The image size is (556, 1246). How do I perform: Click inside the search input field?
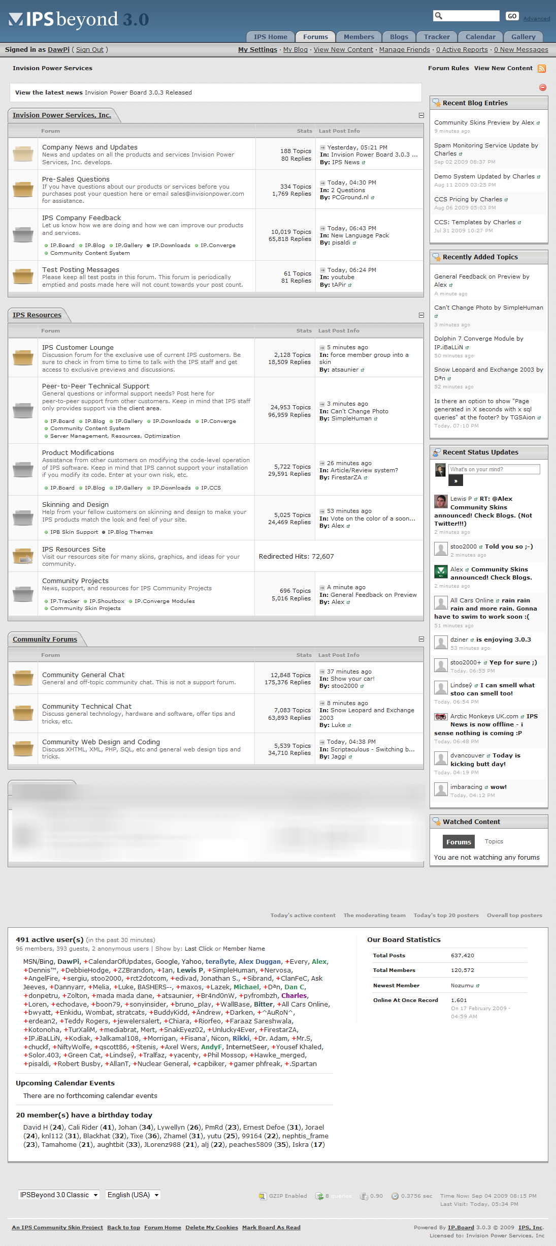tap(471, 16)
